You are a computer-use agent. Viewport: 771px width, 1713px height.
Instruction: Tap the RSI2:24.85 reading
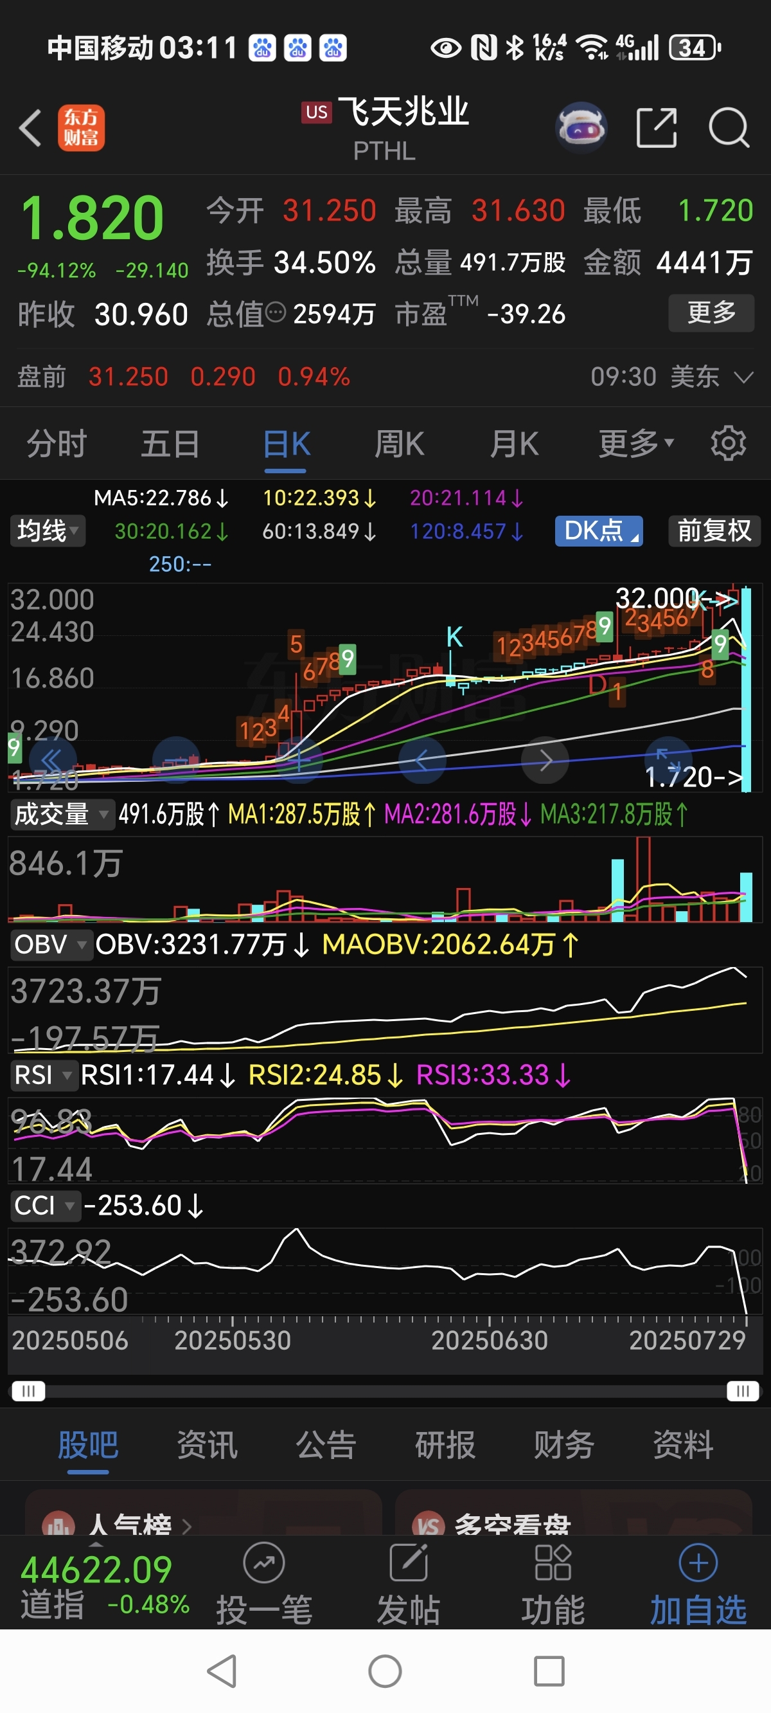[326, 1074]
